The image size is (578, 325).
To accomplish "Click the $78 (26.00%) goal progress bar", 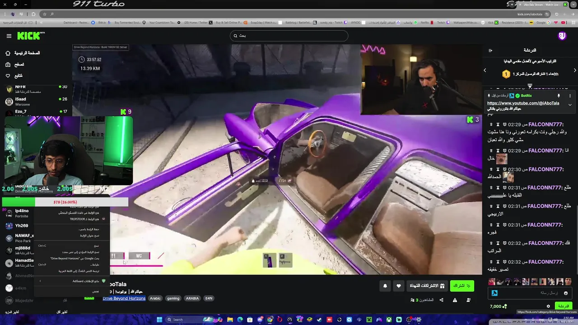I will 65,202.
